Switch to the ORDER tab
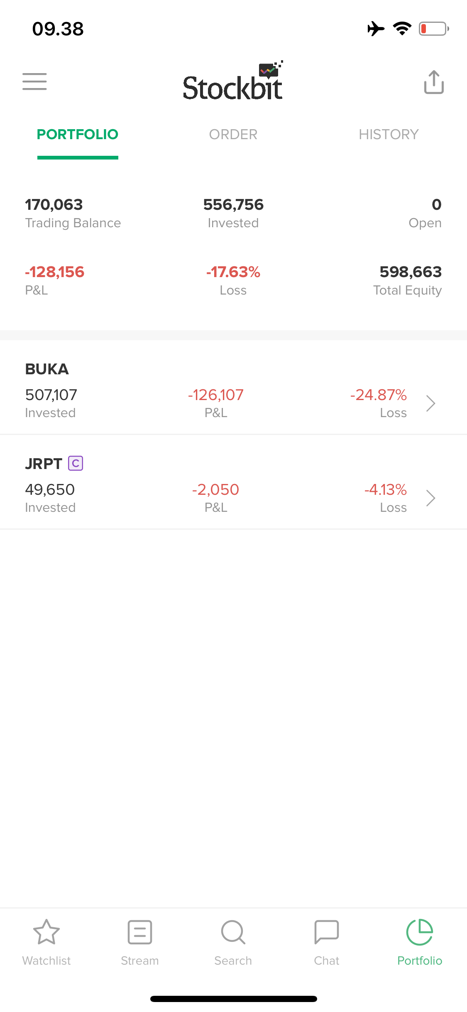Image resolution: width=467 pixels, height=1012 pixels. pos(233,135)
